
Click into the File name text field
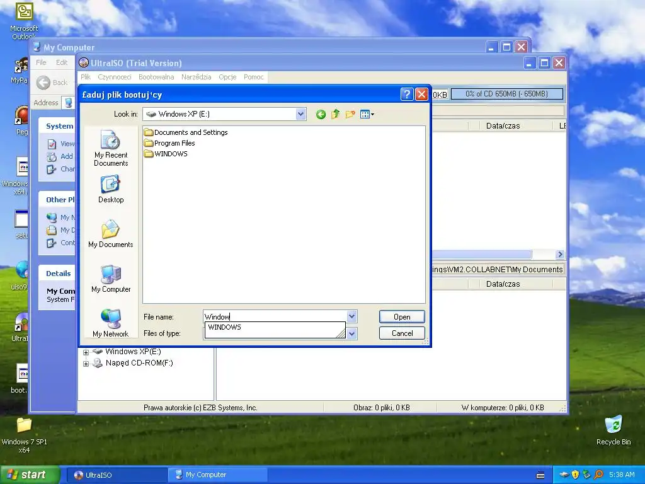275,316
